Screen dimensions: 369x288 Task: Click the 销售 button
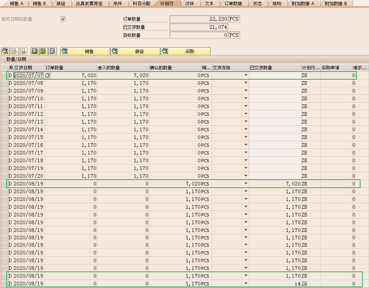(85, 51)
